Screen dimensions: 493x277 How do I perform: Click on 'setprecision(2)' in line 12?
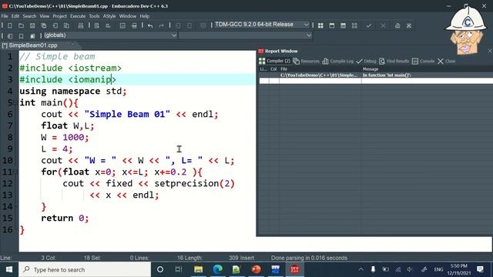click(194, 183)
